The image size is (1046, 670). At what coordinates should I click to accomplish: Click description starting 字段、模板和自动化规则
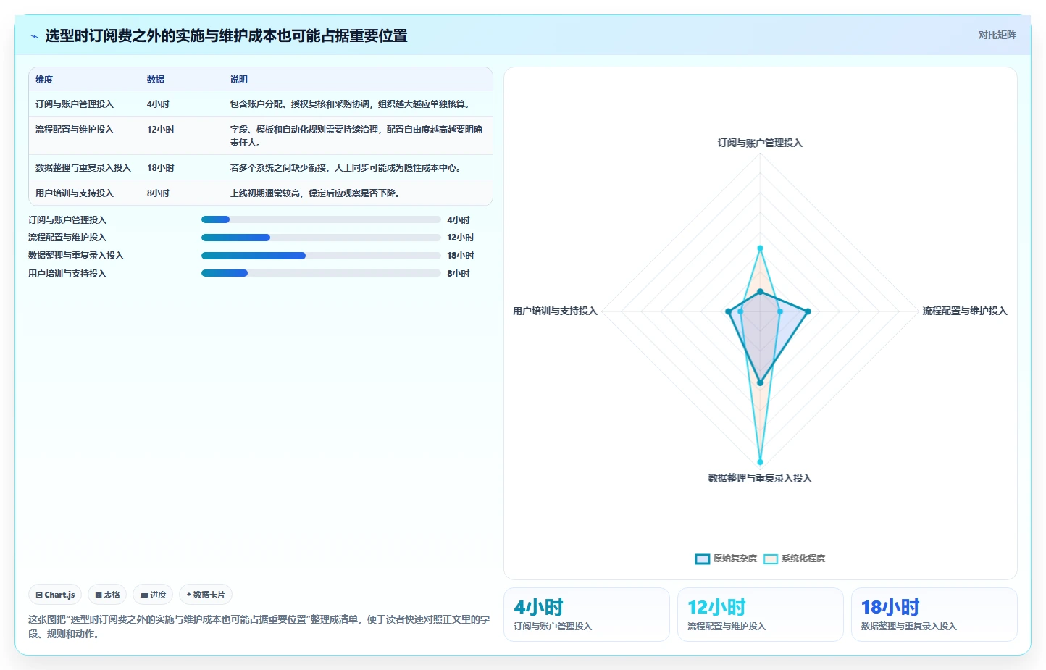coord(356,136)
